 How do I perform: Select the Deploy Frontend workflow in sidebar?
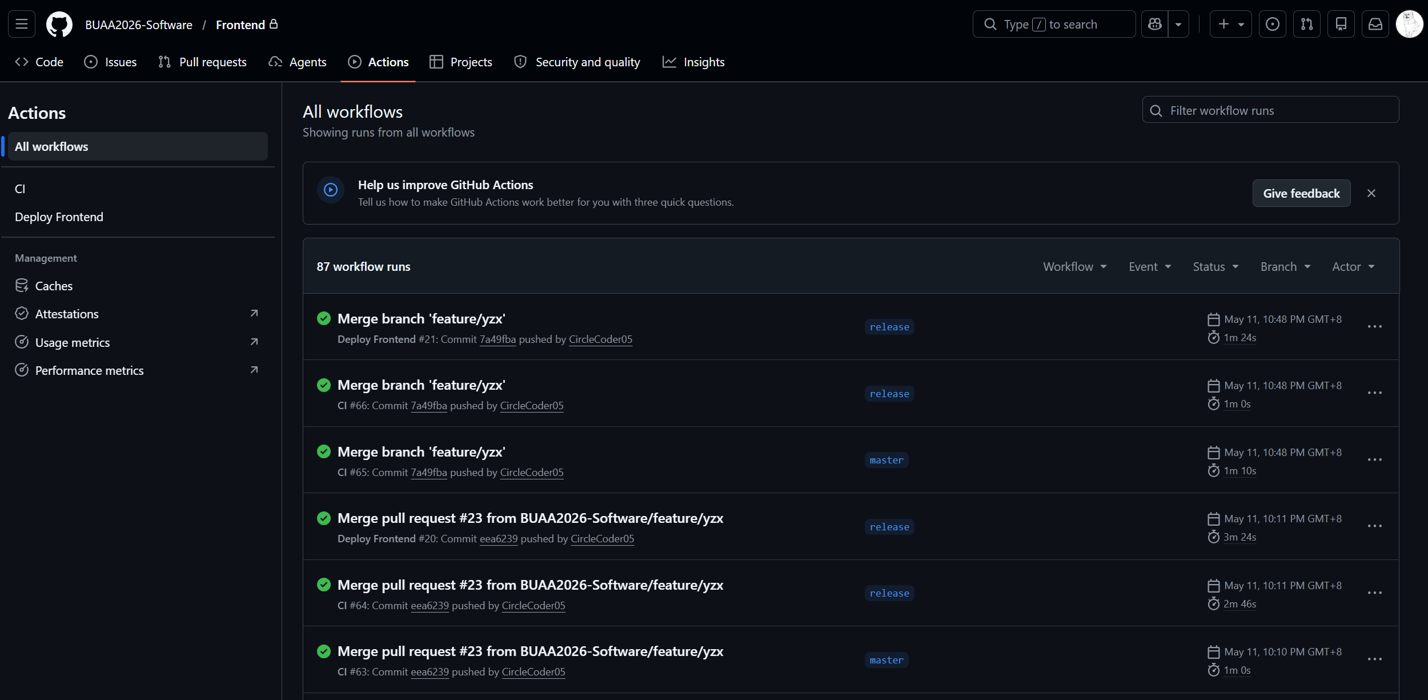[x=138, y=217]
